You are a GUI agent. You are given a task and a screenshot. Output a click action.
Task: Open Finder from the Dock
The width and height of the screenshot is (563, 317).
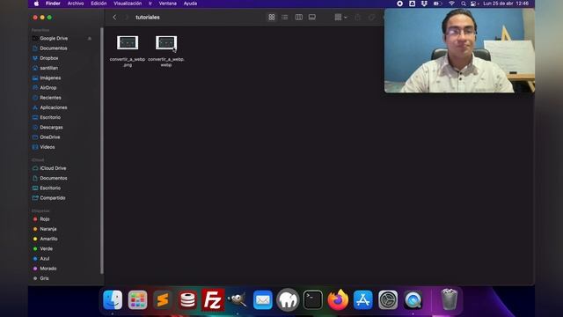pos(113,299)
